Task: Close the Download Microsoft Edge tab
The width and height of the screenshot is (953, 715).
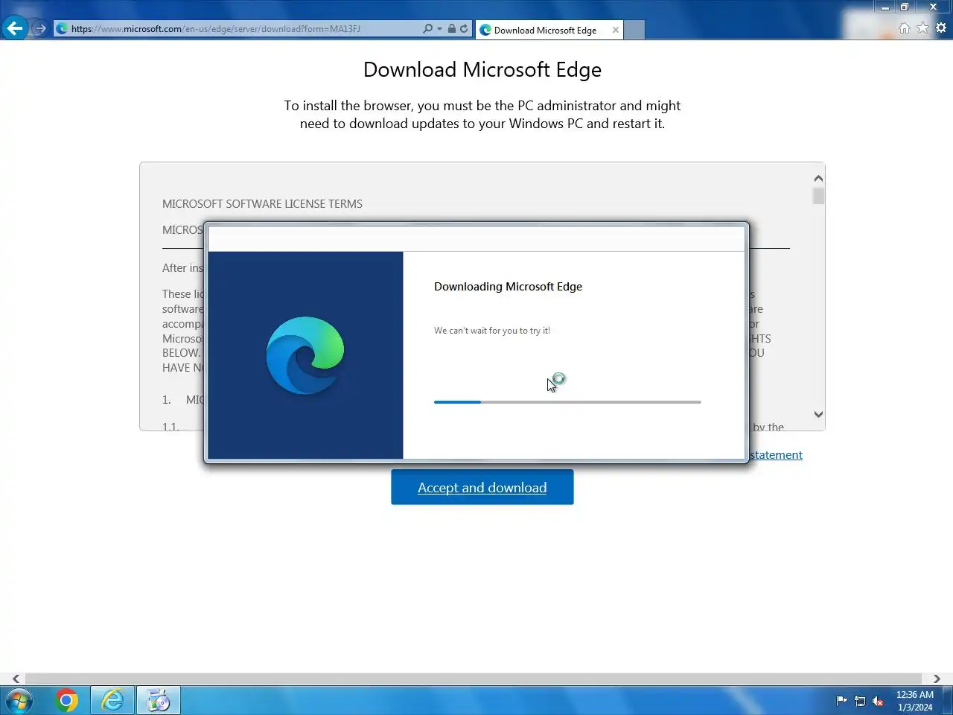Action: (x=616, y=30)
